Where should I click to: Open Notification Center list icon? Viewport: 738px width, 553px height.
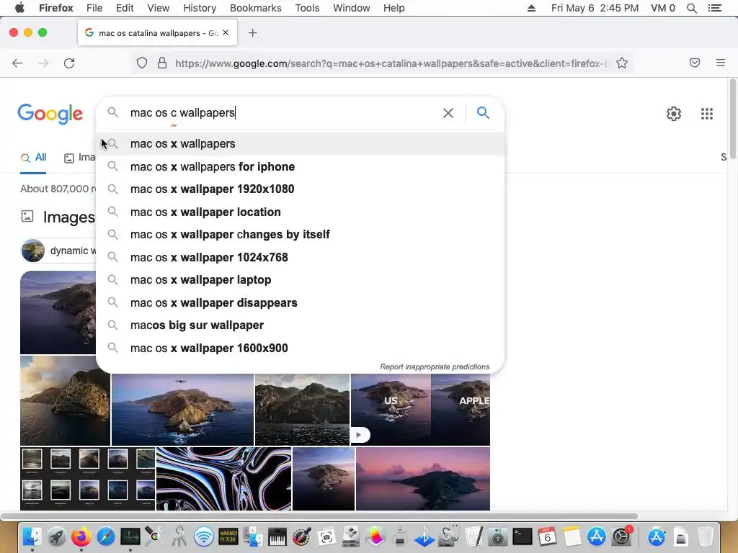714,8
